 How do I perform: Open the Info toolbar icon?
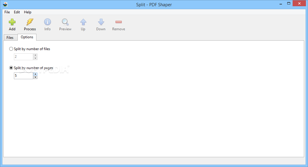pyautogui.click(x=47, y=22)
